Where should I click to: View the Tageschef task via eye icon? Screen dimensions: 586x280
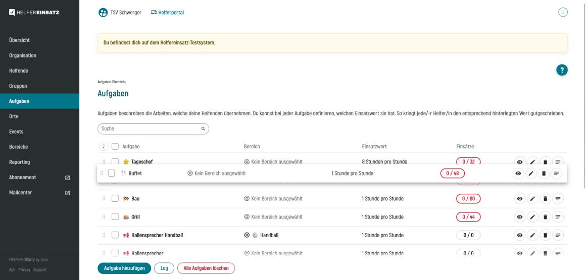point(519,162)
